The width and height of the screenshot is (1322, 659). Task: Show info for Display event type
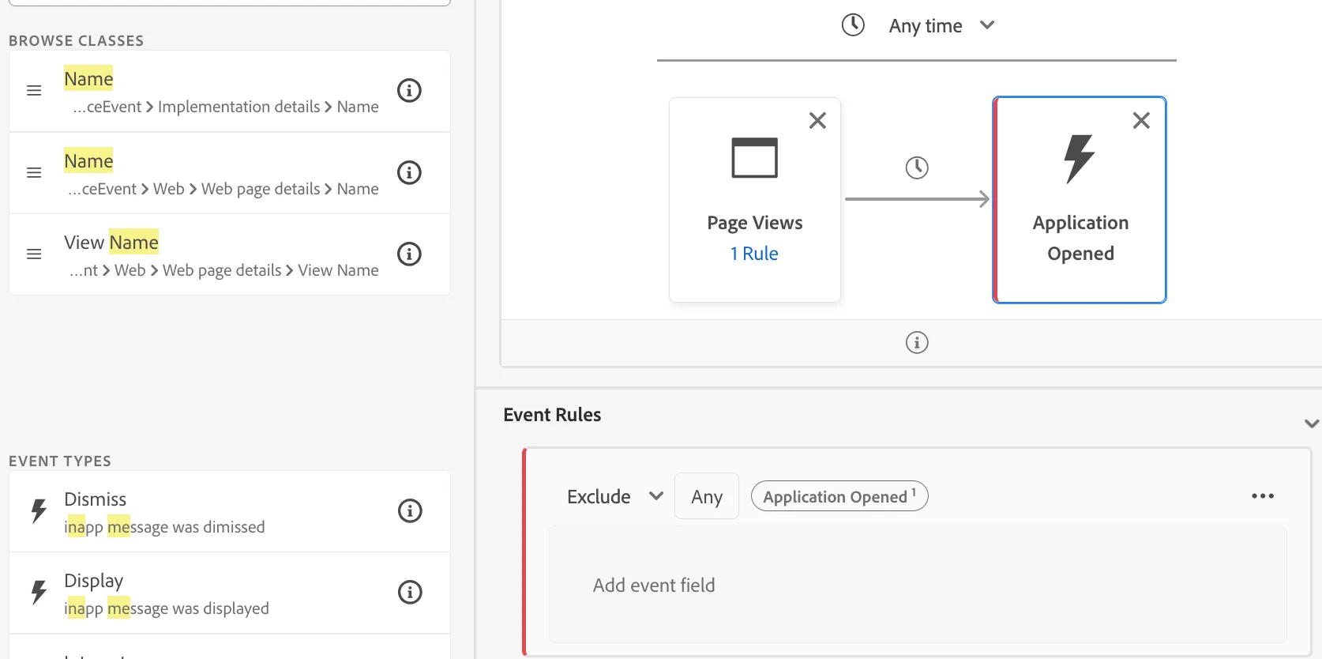410,592
